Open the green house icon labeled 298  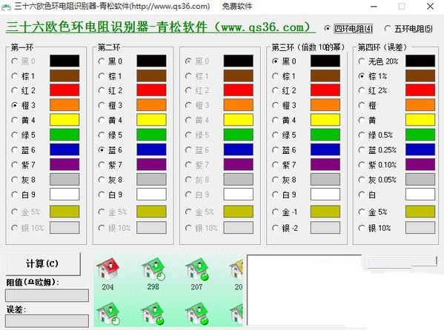(x=153, y=269)
